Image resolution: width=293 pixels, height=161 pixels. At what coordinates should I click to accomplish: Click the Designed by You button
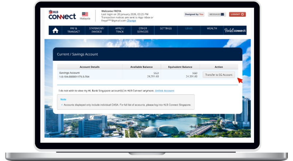click(194, 14)
